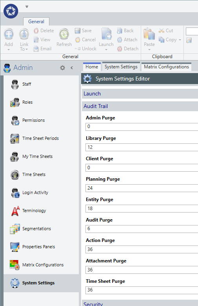Open the quick access toolbar dropdown
The width and height of the screenshot is (198, 306).
[x=27, y=7]
